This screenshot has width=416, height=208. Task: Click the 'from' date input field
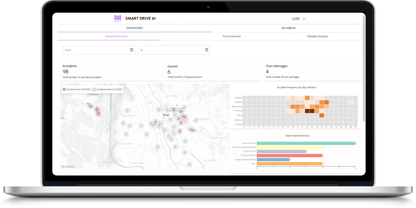(x=94, y=50)
